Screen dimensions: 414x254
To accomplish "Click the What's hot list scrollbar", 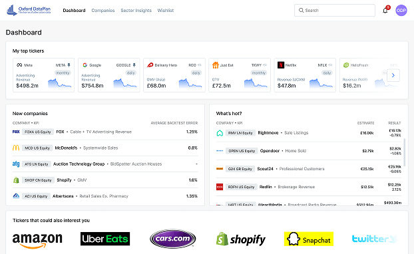I will 405,152.
